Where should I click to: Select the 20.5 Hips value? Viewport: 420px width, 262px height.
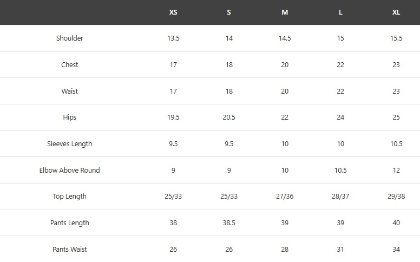click(x=229, y=117)
